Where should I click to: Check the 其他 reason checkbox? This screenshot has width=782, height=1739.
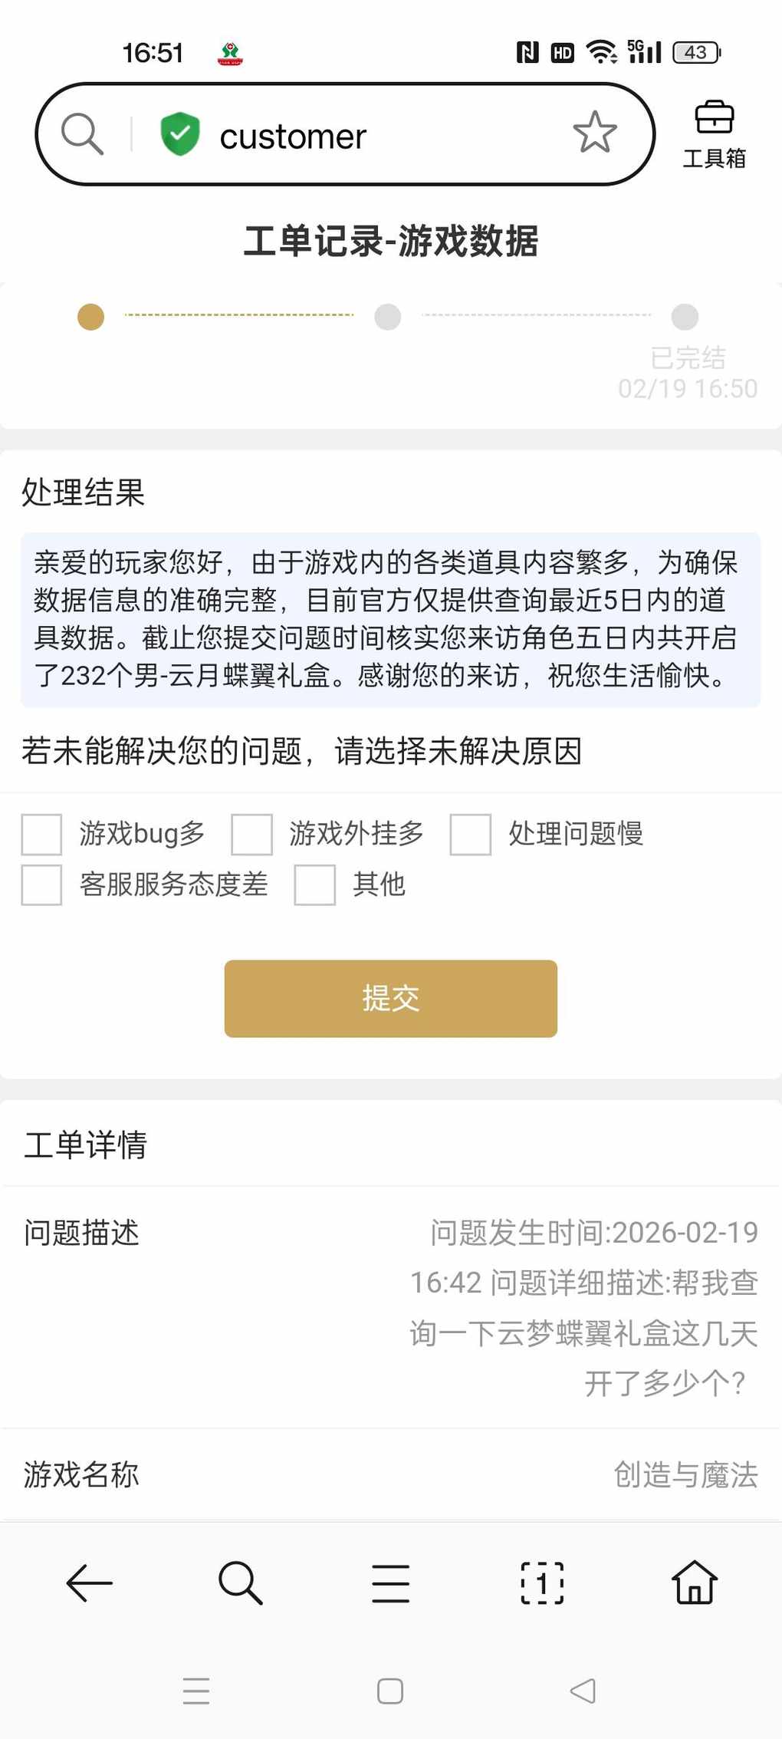click(315, 885)
